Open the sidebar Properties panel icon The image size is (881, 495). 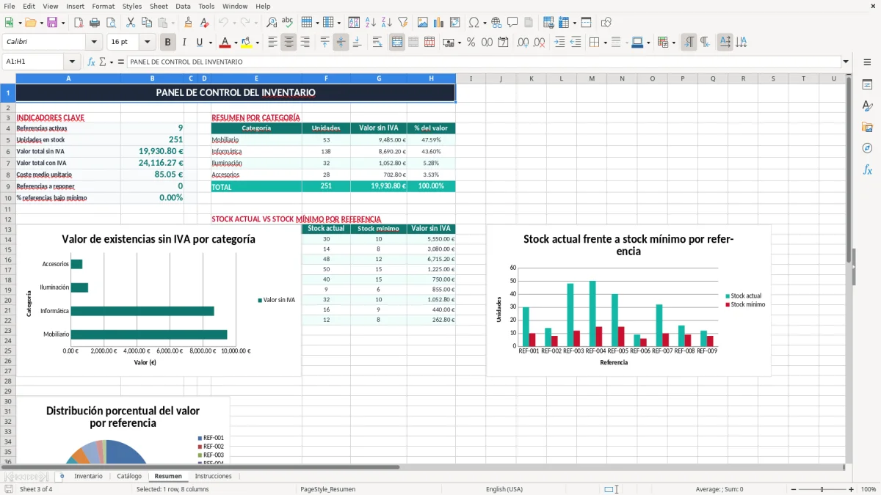867,85
